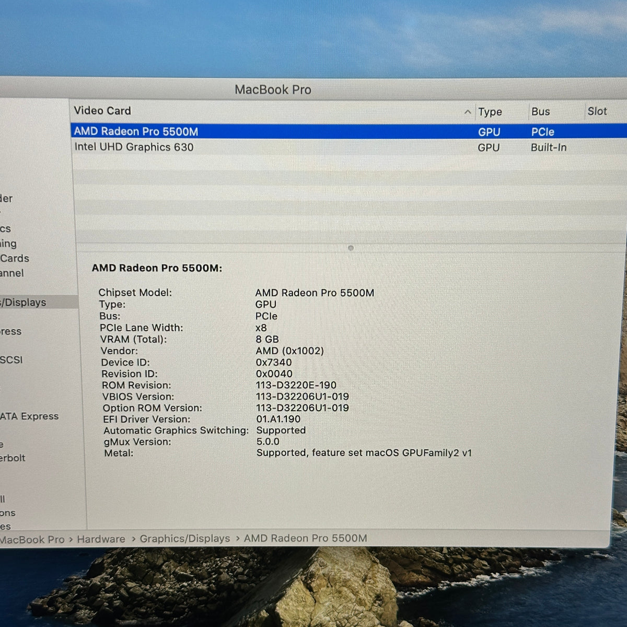Click the sort arrow beside Video Card
Screen dimensions: 627x627
(468, 112)
